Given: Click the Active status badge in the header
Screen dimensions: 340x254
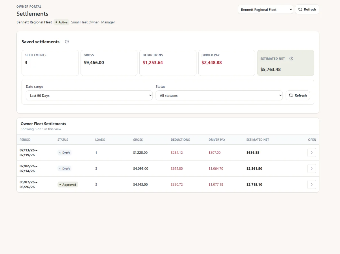Looking at the screenshot, I should coord(61,22).
